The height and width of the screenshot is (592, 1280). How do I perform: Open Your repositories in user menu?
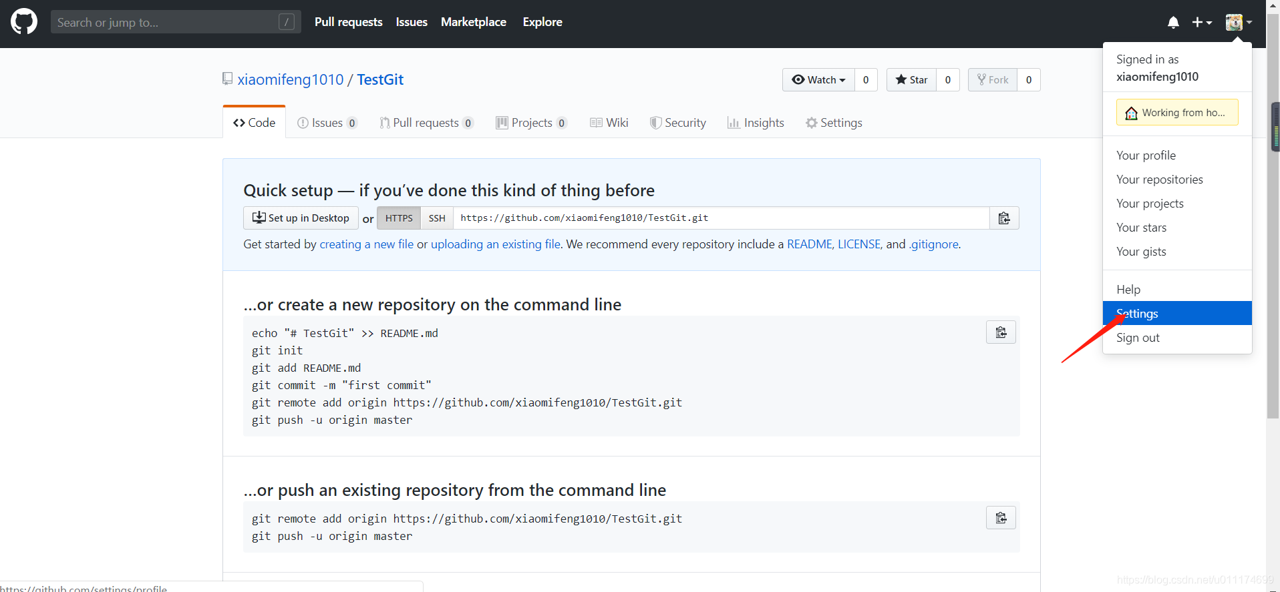pos(1177,180)
